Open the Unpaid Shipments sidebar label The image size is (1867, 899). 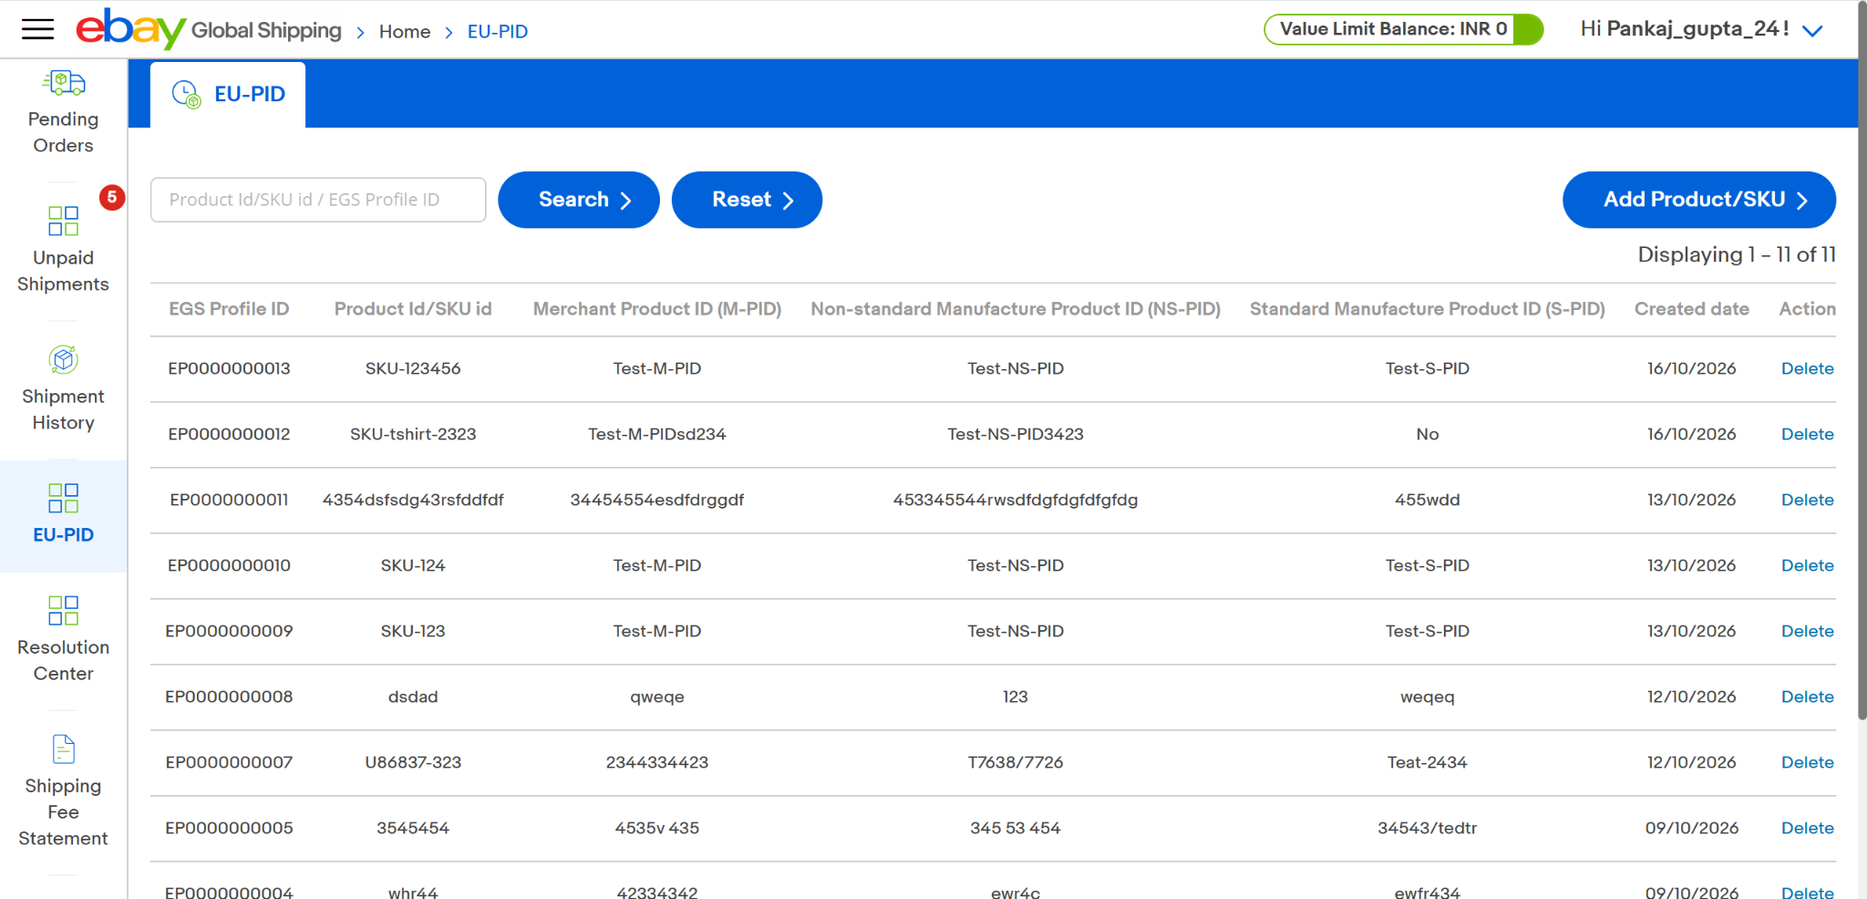point(63,271)
